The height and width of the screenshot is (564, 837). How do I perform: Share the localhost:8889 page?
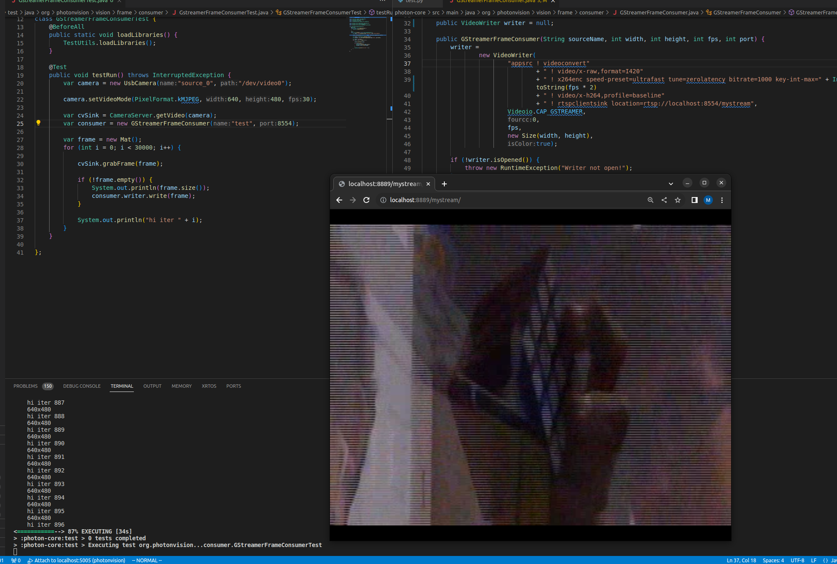point(664,200)
